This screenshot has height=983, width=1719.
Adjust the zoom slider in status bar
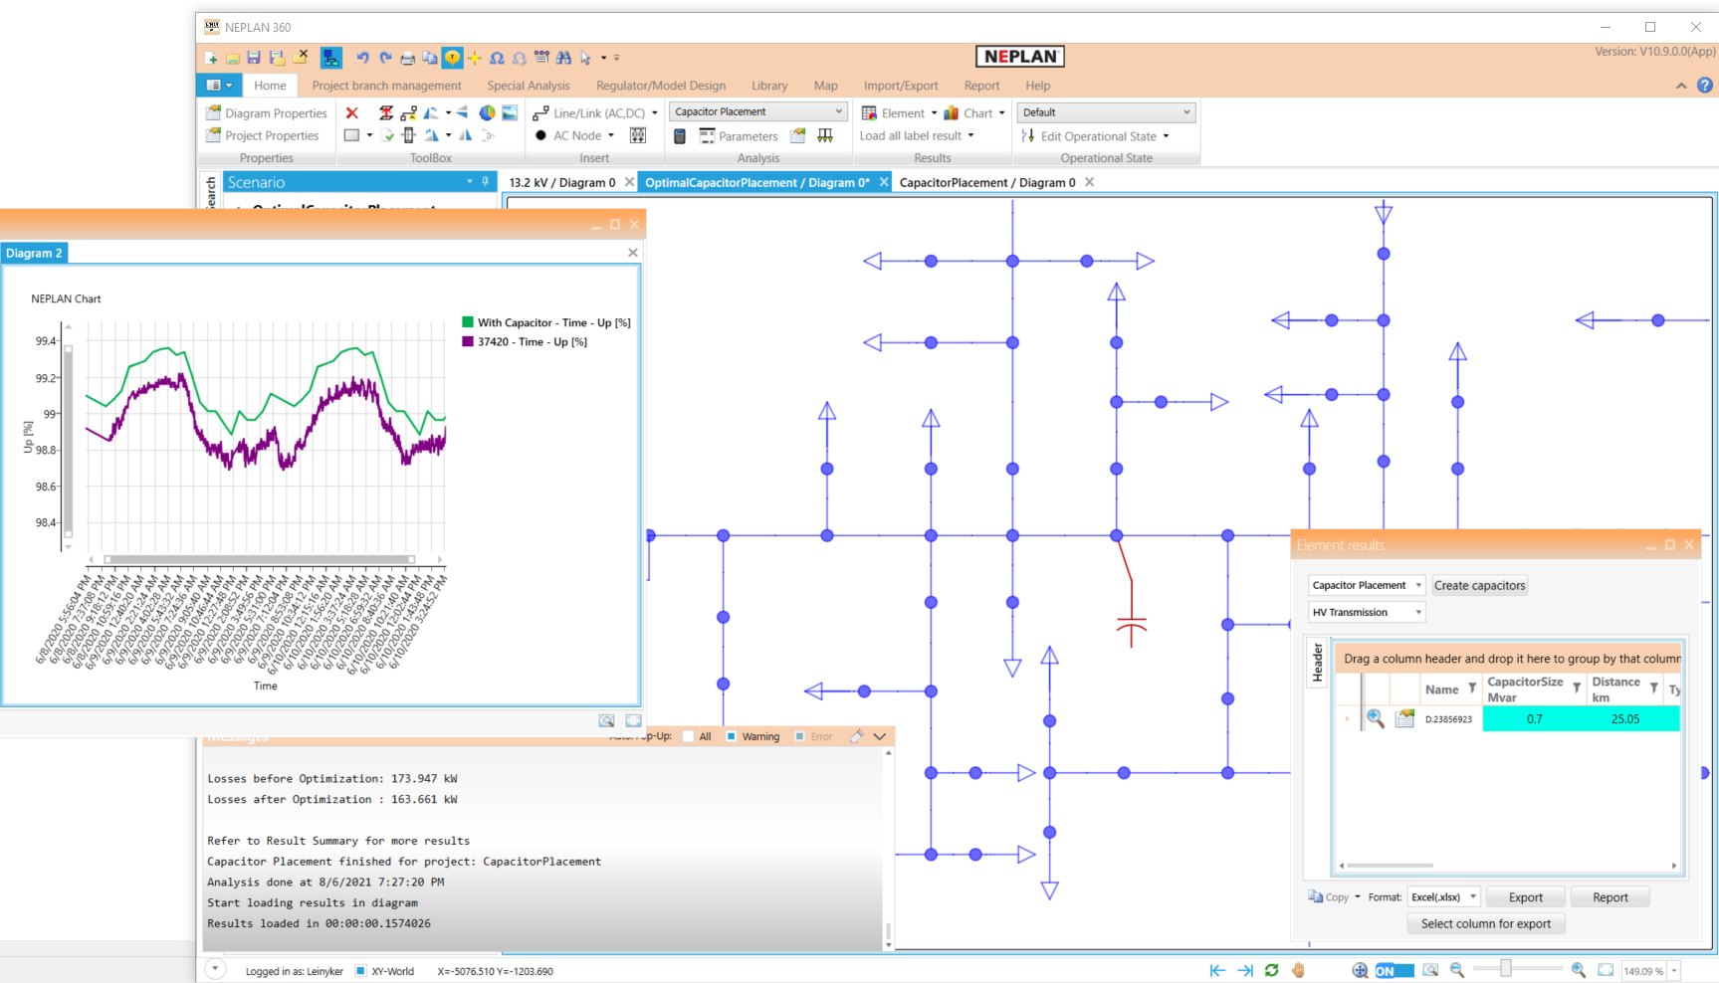pos(1506,969)
